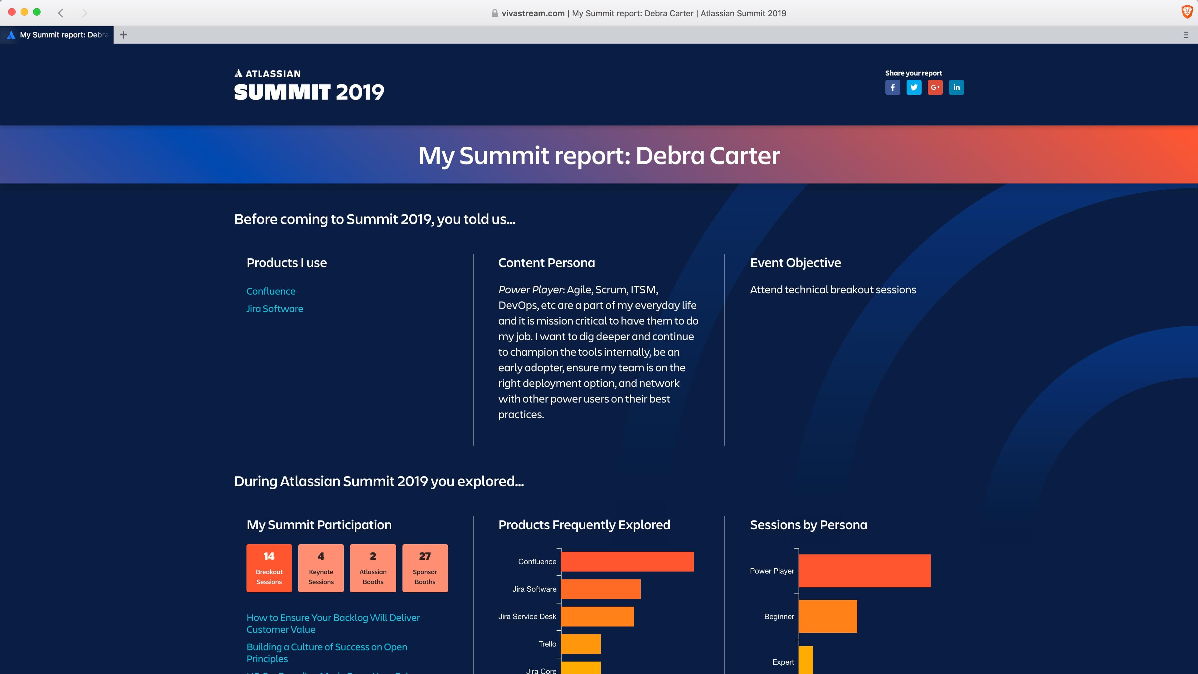Select the 2 Atlassian Booths tile
The height and width of the screenshot is (674, 1198).
pos(373,568)
